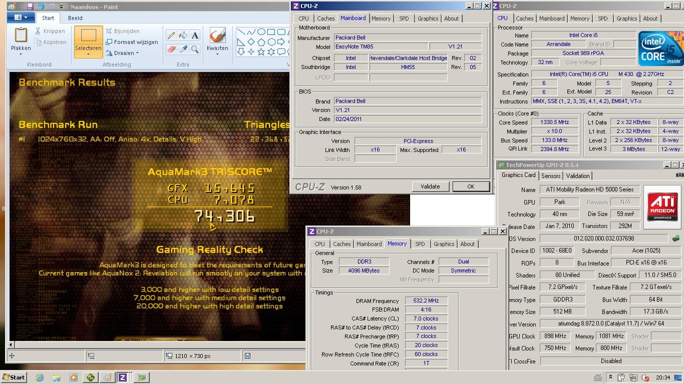This screenshot has height=384, width=684.
Task: Switch to the Beeld ribbon tab in Paint
Action: pyautogui.click(x=75, y=18)
